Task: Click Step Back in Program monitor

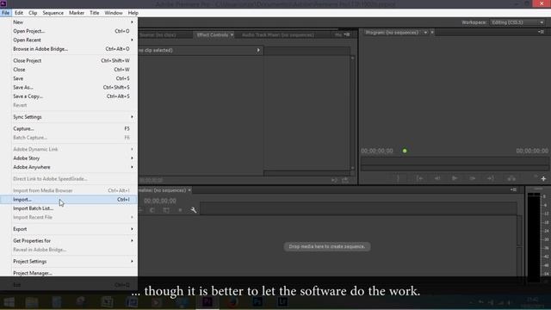Action: (437, 178)
